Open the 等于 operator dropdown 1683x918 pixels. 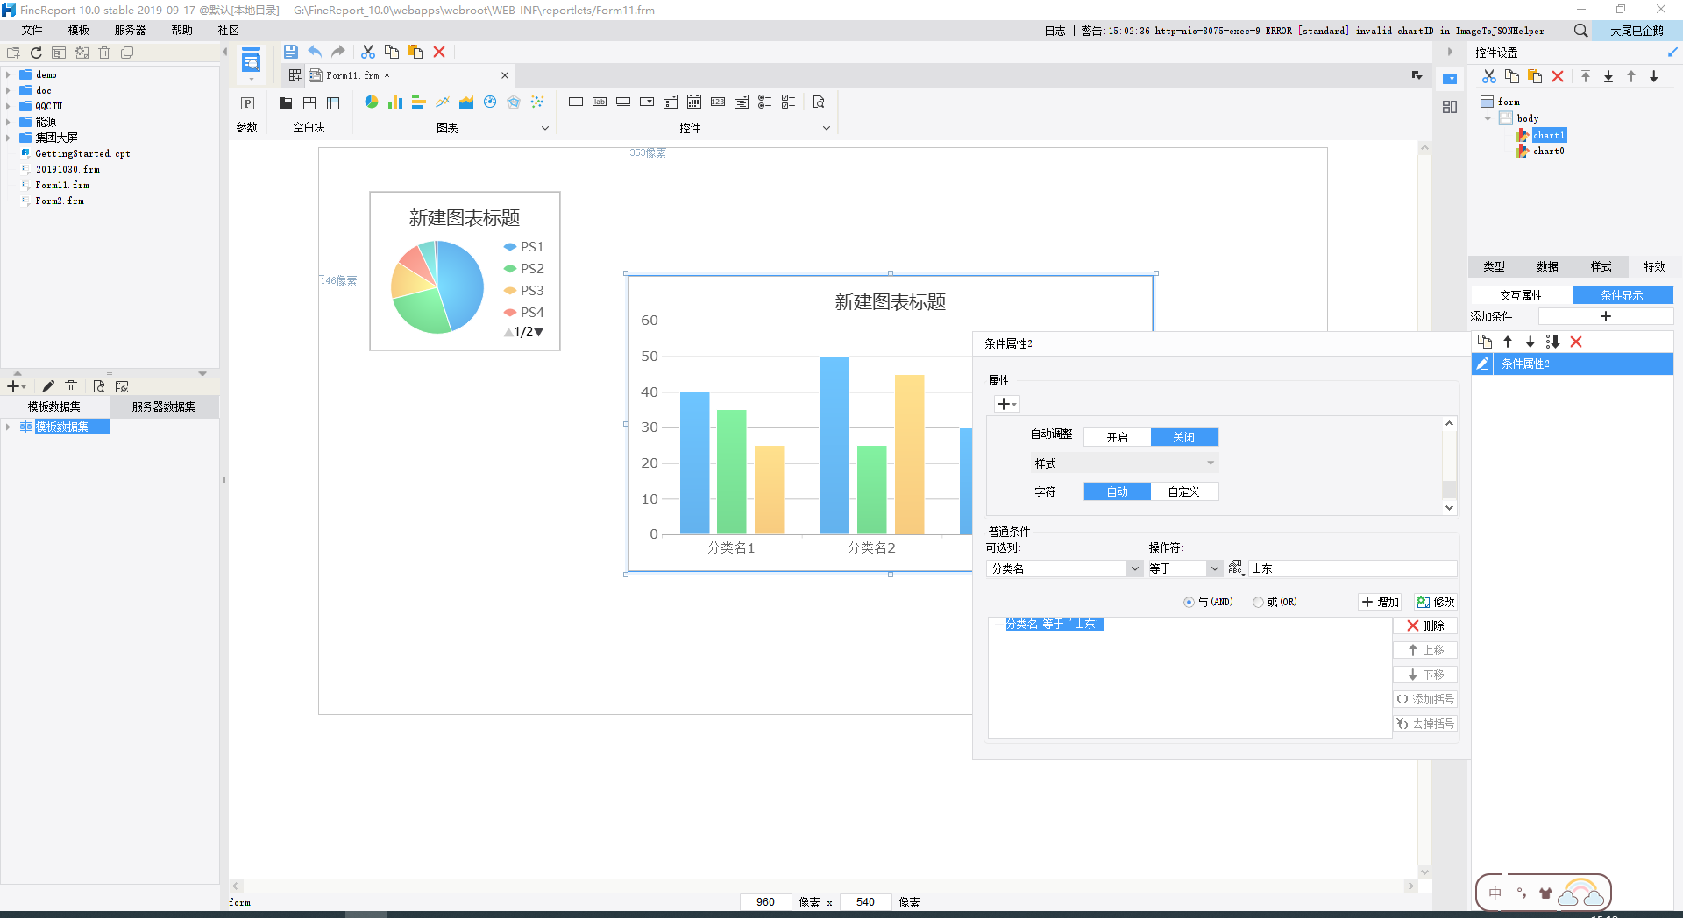click(1214, 568)
